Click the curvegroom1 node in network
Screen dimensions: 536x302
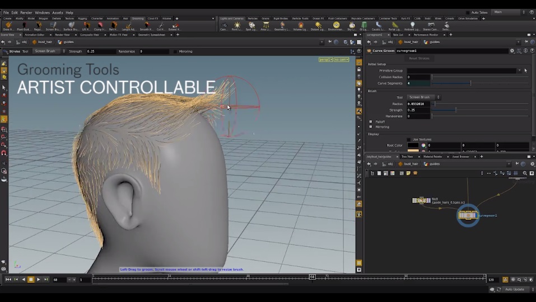tap(468, 215)
